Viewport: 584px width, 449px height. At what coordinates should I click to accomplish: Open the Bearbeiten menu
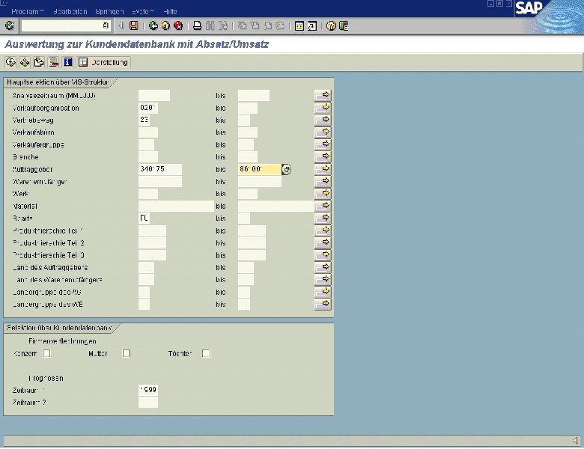point(70,11)
